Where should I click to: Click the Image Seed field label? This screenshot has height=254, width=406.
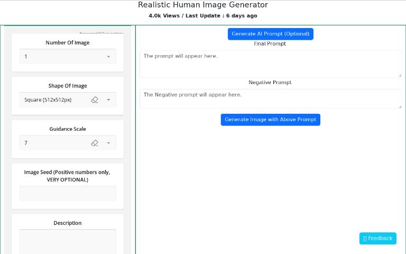pos(67,176)
